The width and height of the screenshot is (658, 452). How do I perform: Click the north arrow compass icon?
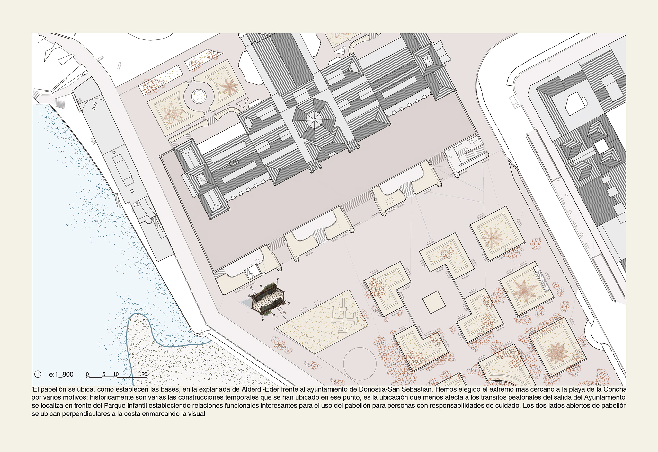pyautogui.click(x=38, y=374)
